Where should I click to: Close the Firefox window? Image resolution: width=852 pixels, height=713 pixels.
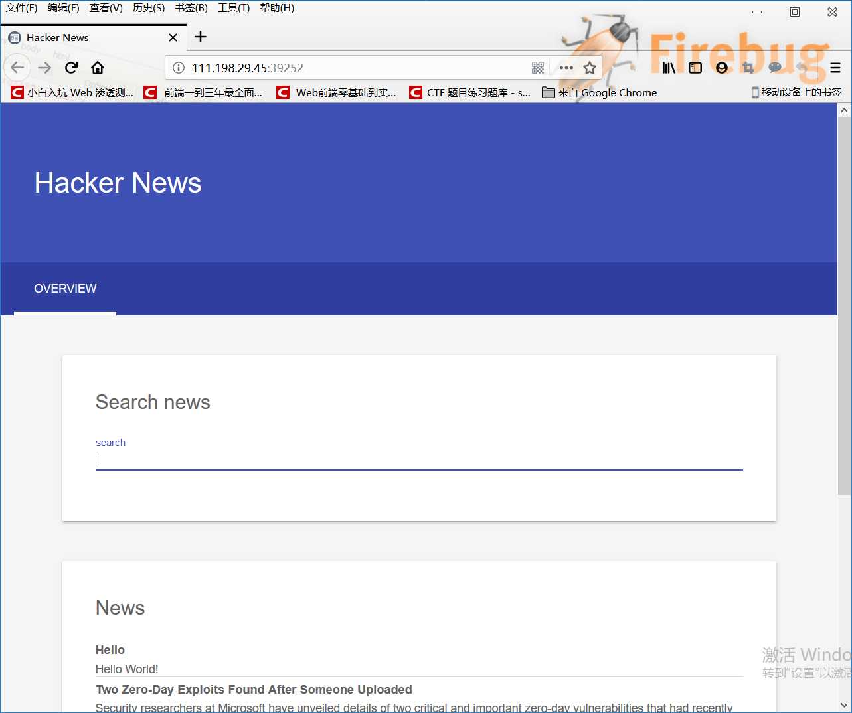(832, 12)
